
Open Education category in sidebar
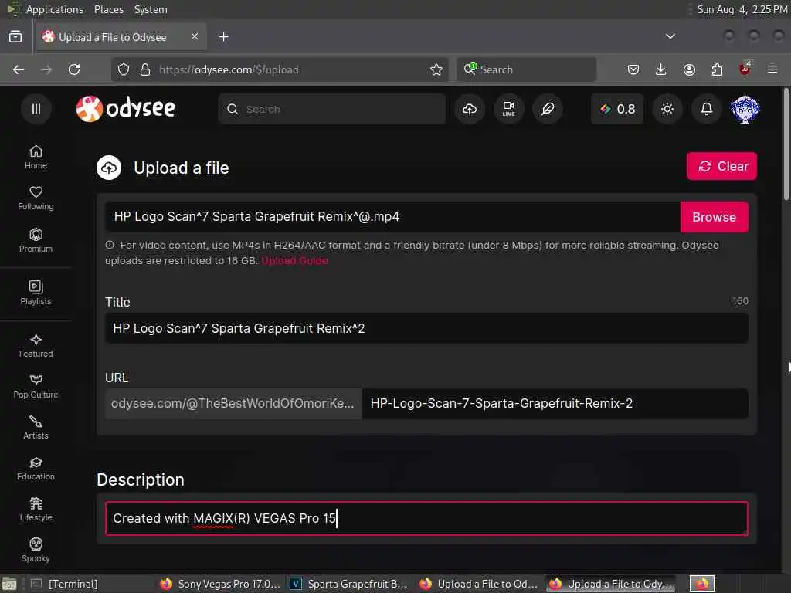tap(36, 469)
